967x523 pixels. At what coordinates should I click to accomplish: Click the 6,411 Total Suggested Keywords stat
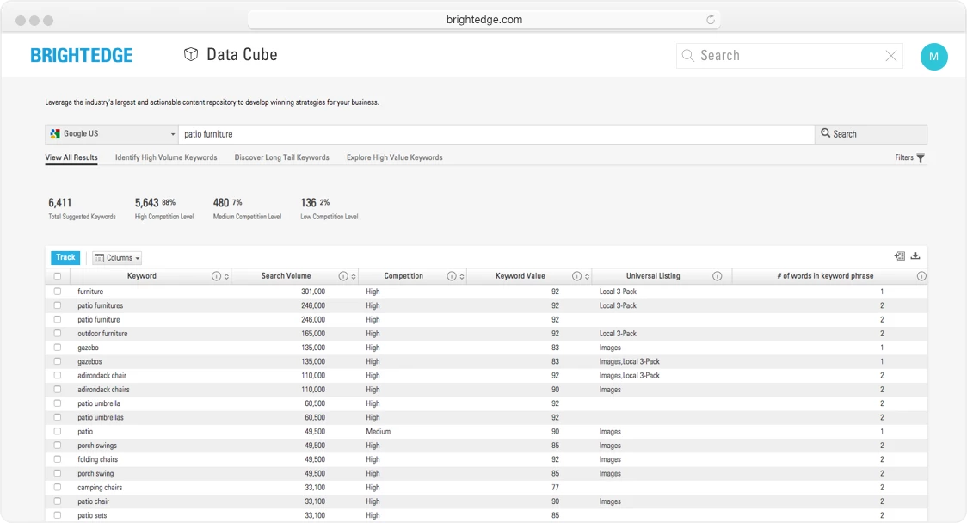(x=82, y=208)
